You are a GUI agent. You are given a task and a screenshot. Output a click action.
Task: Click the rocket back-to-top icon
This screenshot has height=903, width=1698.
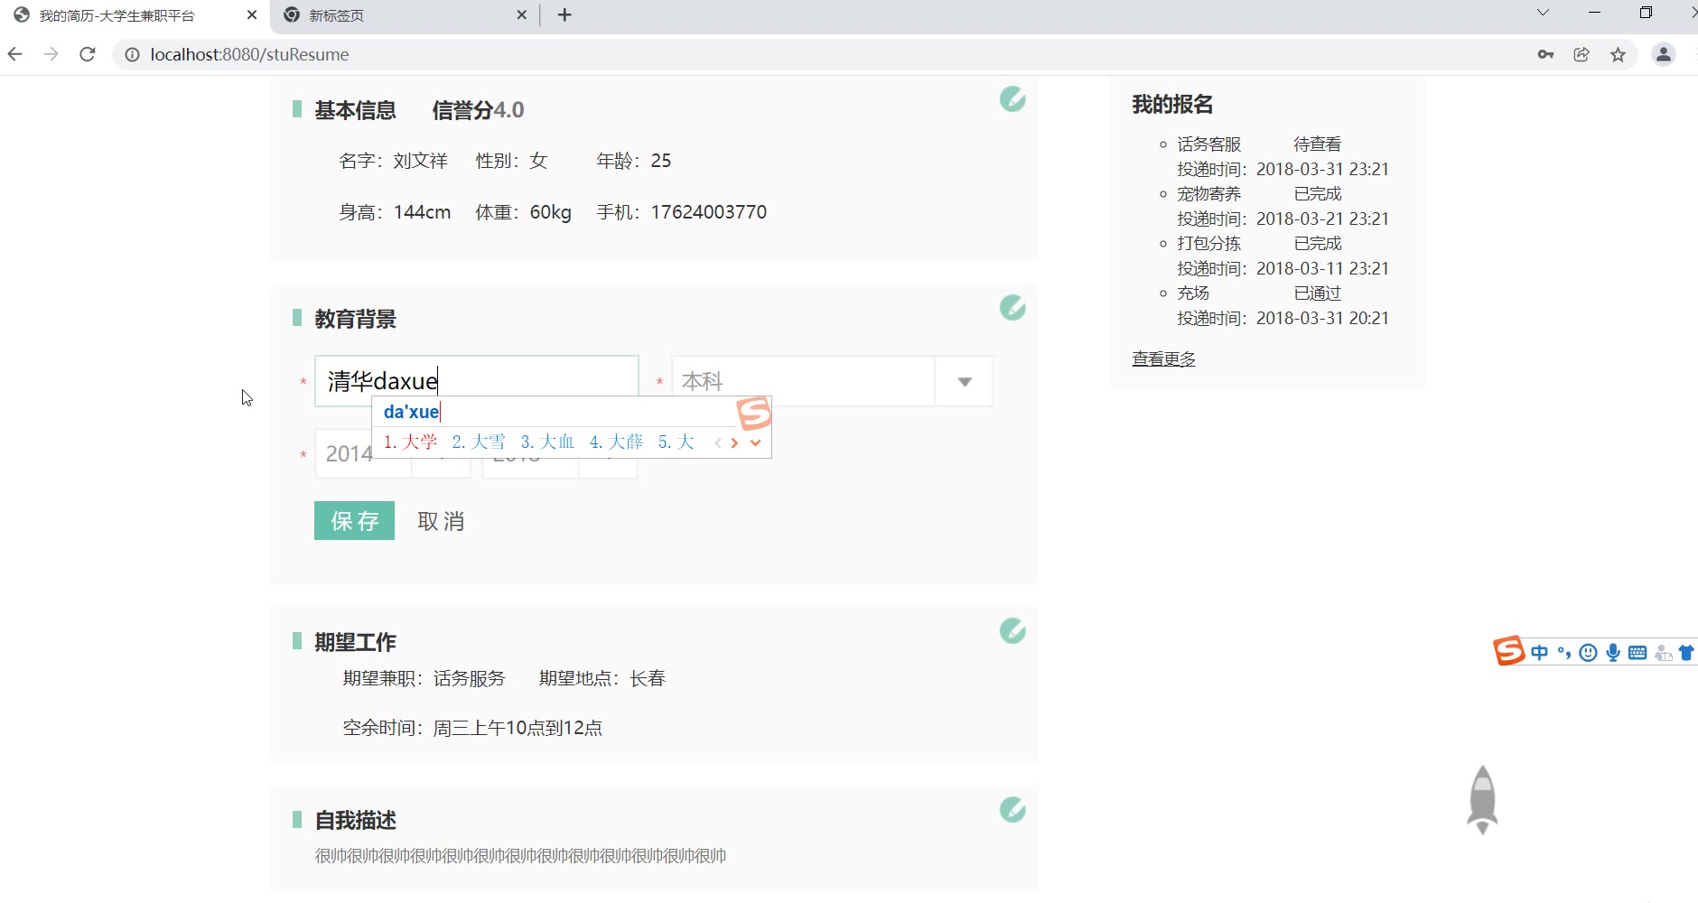pos(1481,799)
